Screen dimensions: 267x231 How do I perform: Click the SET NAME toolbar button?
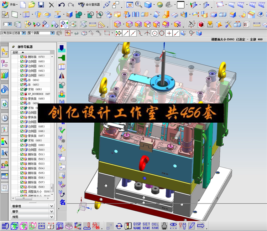click(146, 226)
